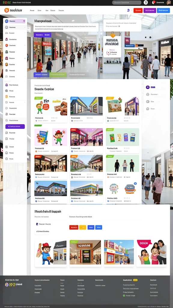Open the user avatar photo in the top bar
The width and height of the screenshot is (173, 308).
[168, 2]
